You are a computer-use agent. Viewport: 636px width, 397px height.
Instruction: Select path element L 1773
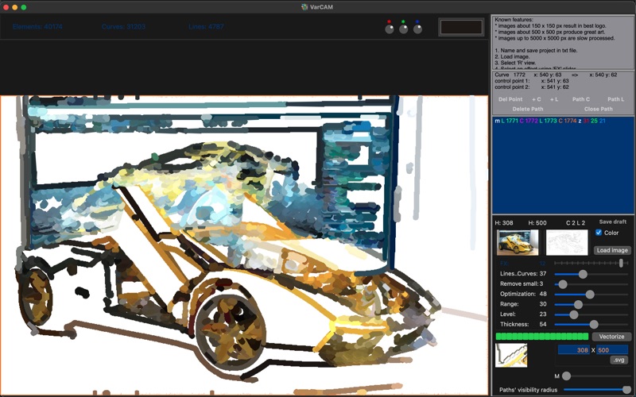(548, 121)
